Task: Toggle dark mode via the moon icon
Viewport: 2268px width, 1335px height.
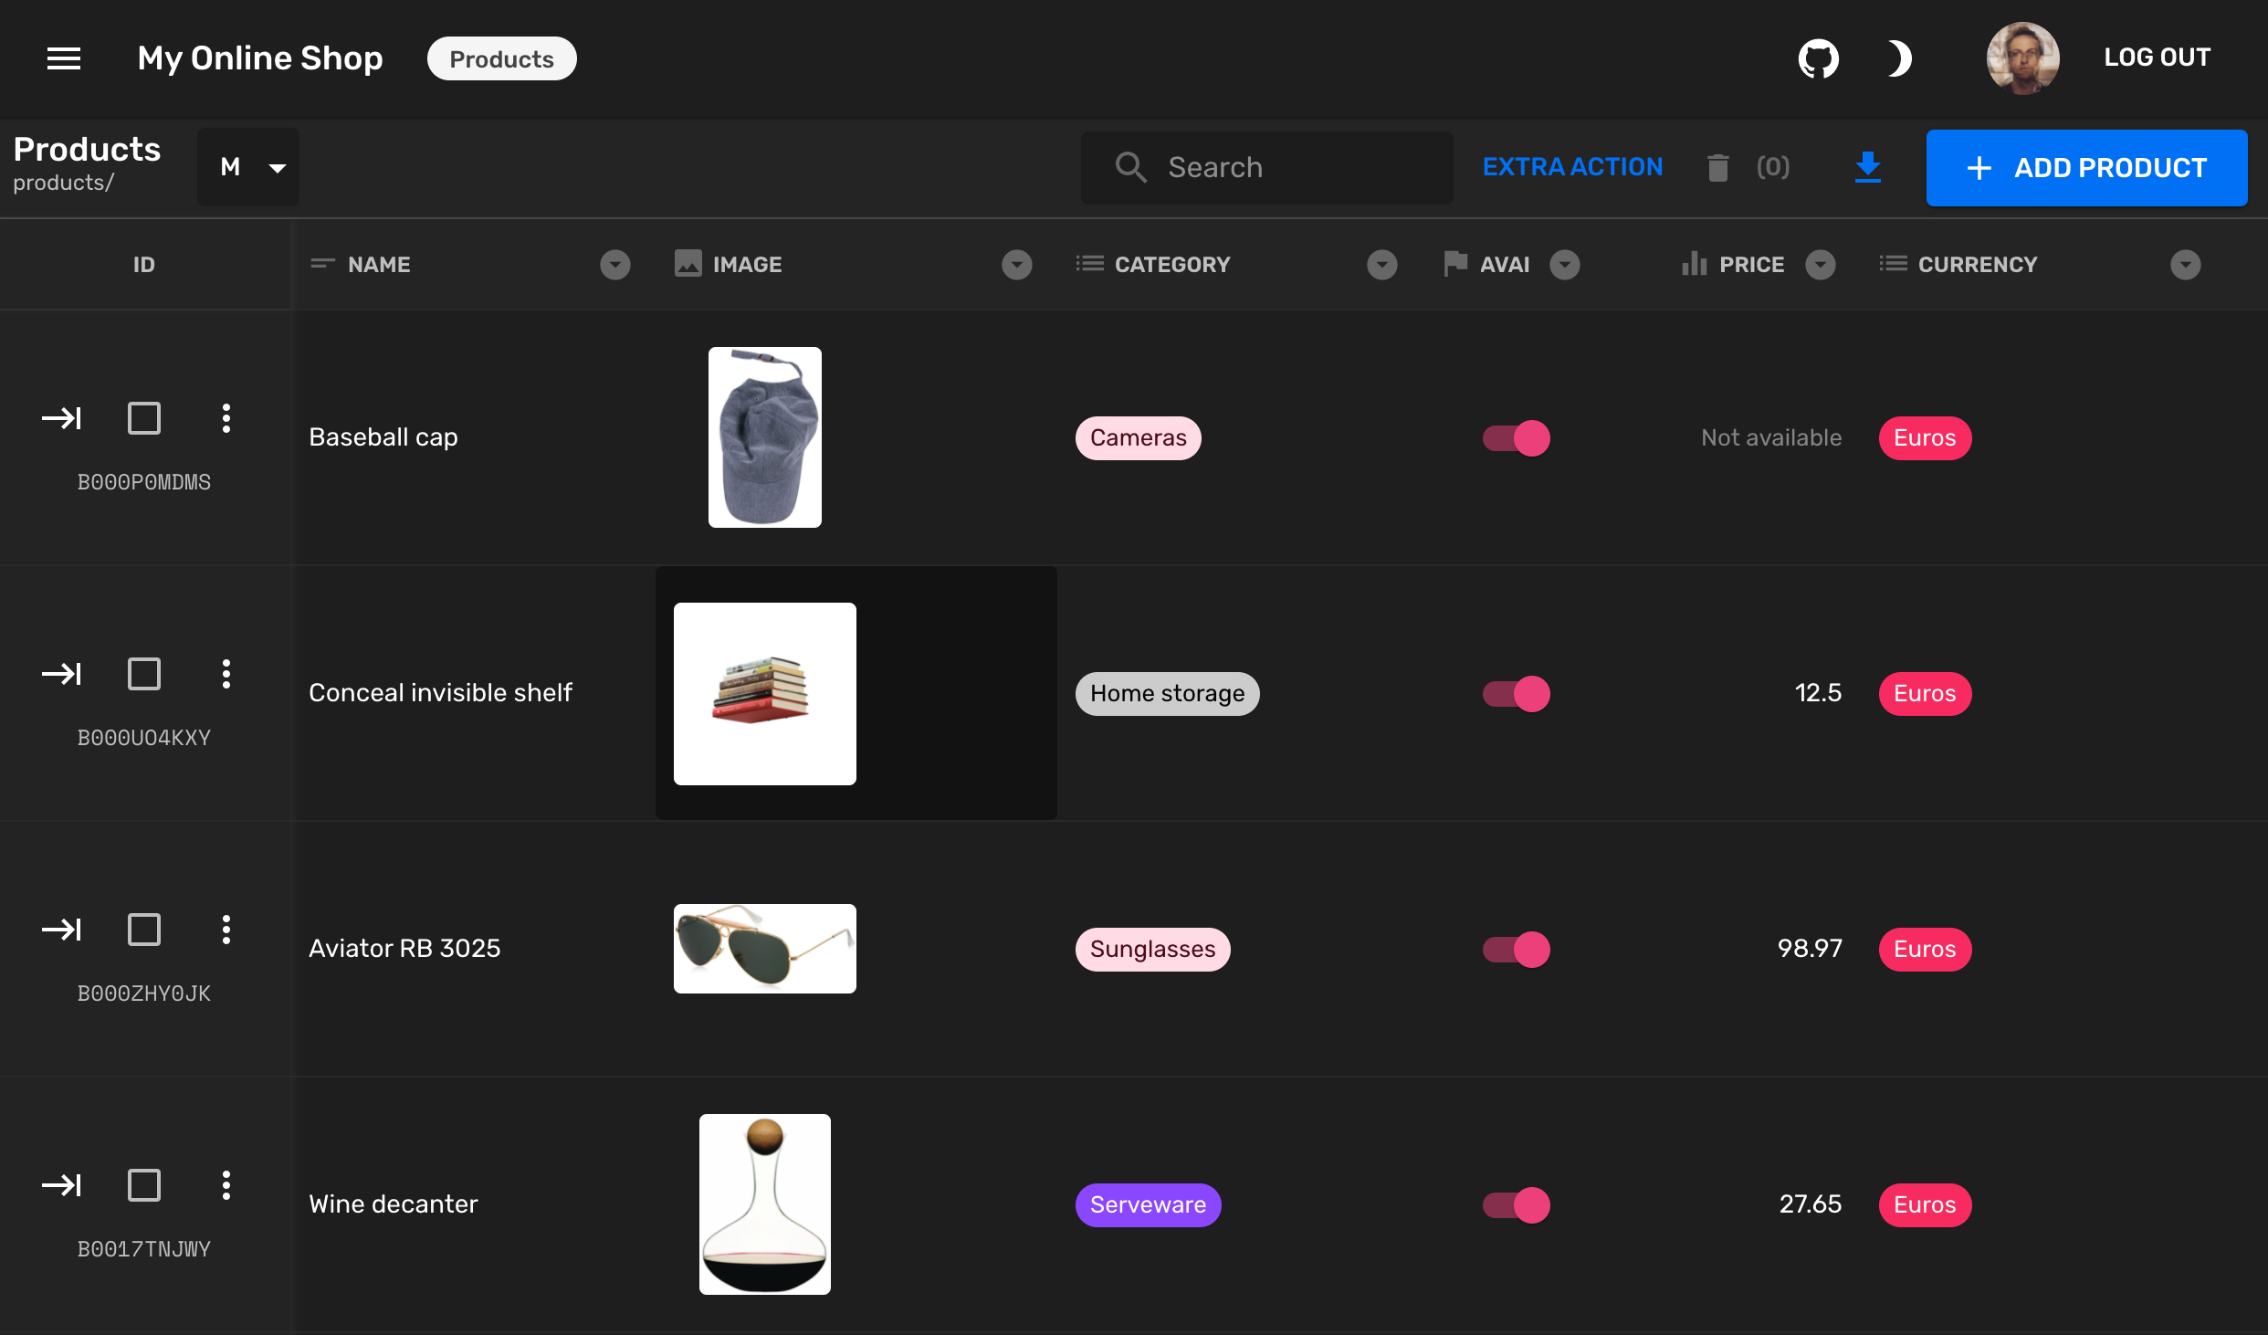Action: click(1899, 58)
